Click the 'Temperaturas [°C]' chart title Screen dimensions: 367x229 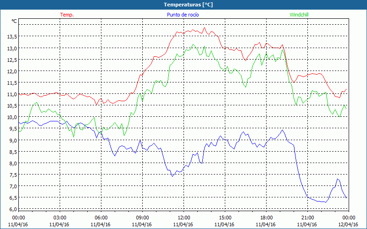(x=188, y=5)
